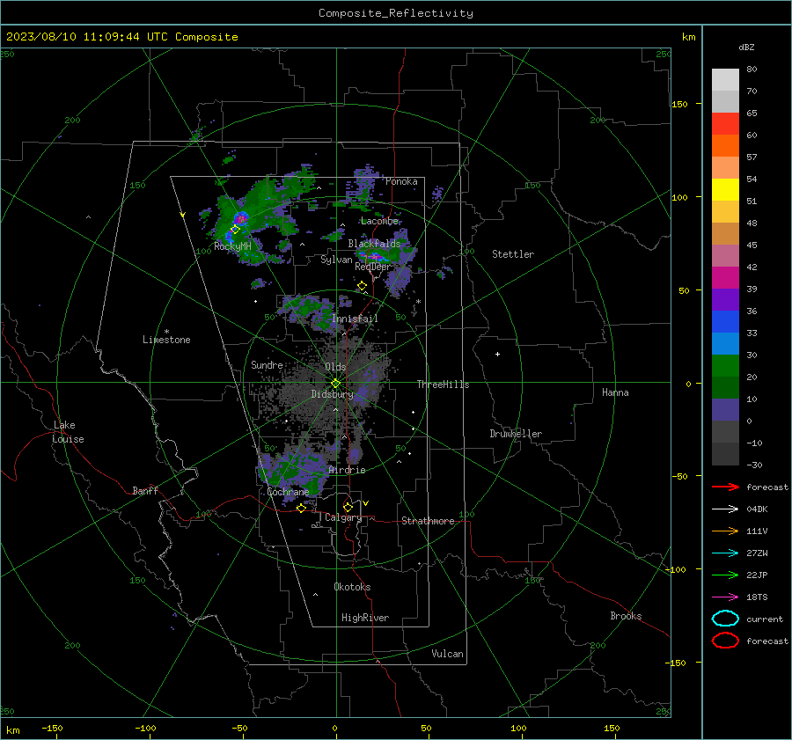Click the Innisfail city label
792x740 pixels.
355,319
